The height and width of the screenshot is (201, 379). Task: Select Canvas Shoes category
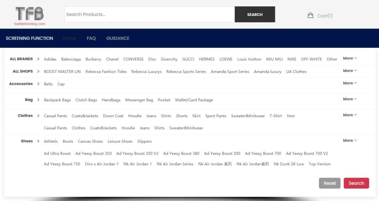tap(90, 141)
